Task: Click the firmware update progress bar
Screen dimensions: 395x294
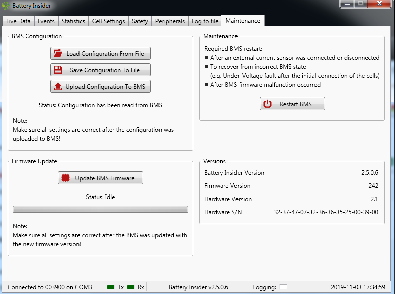Action: (100, 209)
